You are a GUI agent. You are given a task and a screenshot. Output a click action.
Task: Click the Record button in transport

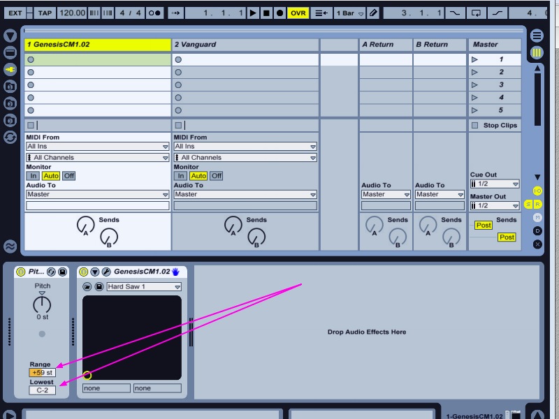pyautogui.click(x=279, y=13)
